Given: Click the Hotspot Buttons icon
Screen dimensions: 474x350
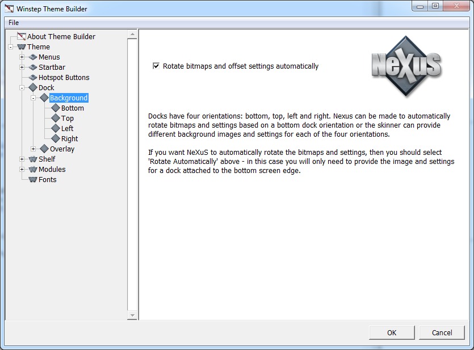Looking at the screenshot, I should pos(33,78).
